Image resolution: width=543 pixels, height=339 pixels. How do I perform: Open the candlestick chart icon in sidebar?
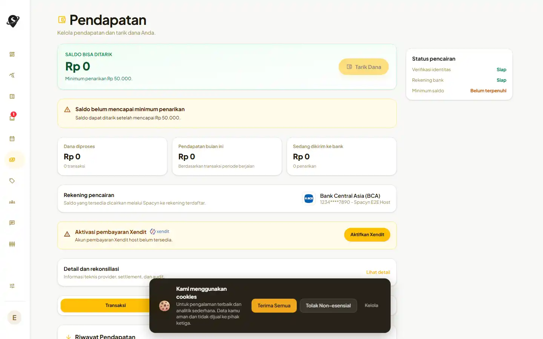12,244
